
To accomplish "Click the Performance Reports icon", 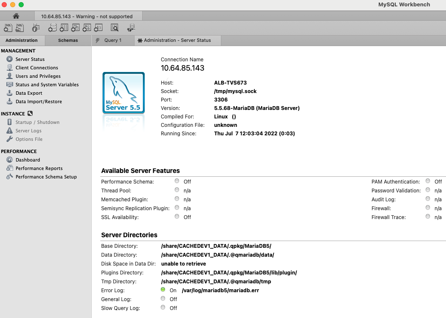I will [x=10, y=168].
